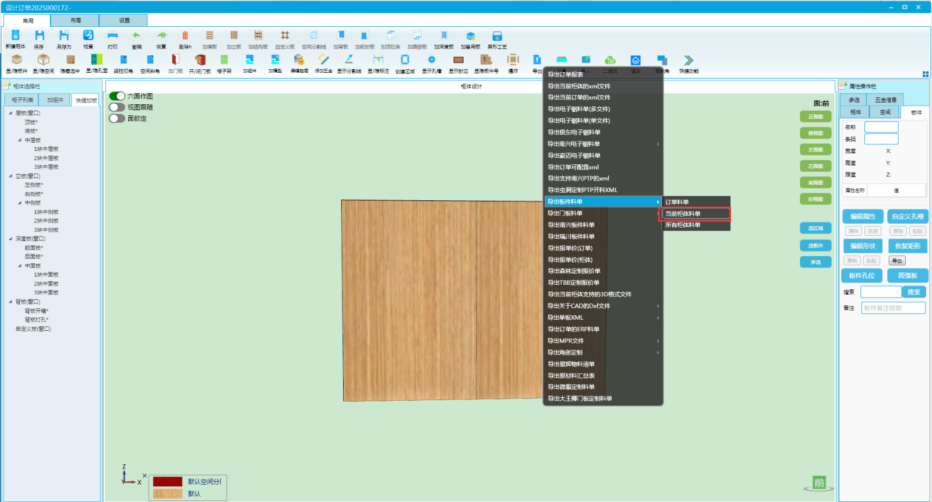Choose 所有柜体料单 from the submenu
932x502 pixels.
(x=695, y=225)
